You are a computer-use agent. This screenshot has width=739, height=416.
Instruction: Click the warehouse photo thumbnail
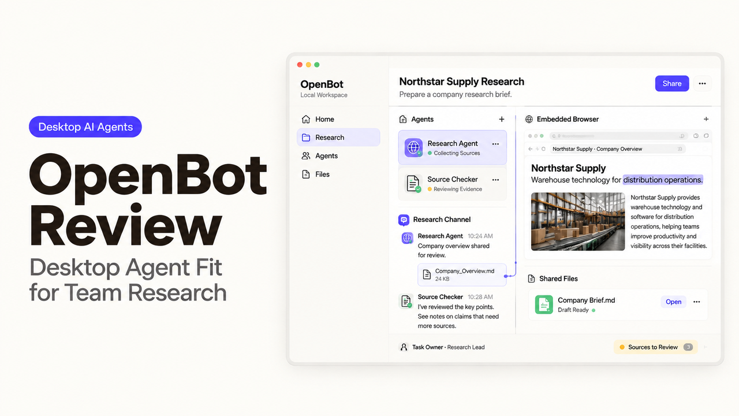click(578, 221)
